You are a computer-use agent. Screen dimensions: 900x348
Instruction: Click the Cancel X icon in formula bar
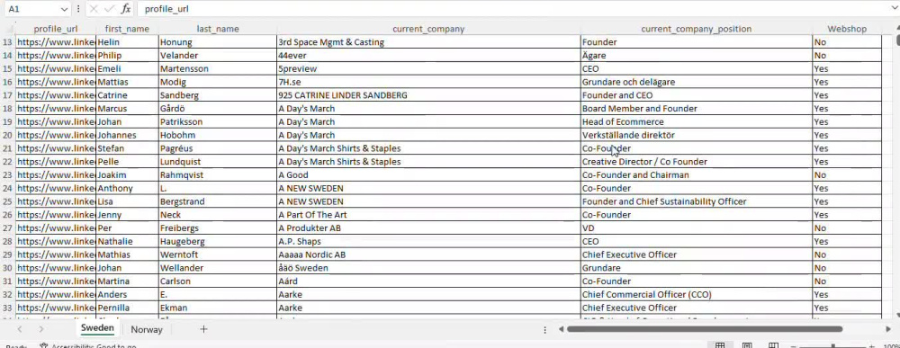[x=94, y=9]
